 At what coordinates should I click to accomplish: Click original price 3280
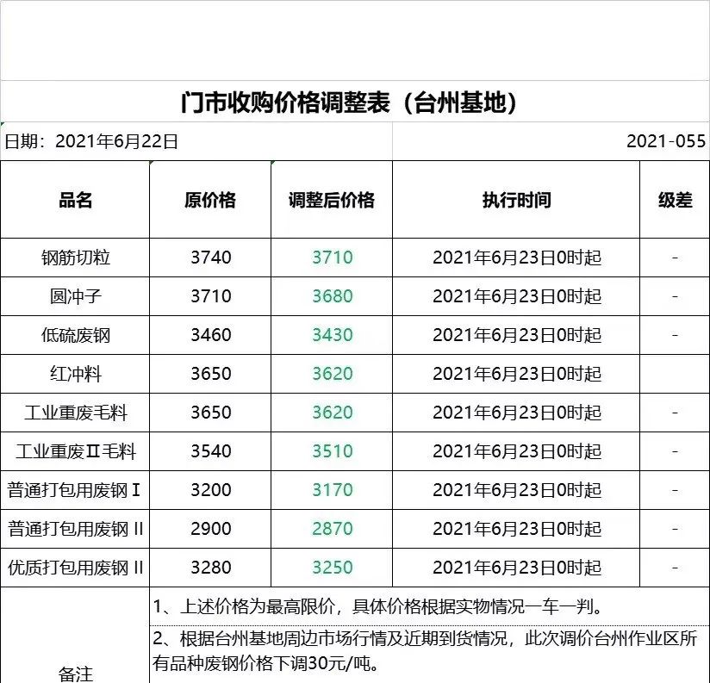tap(210, 567)
